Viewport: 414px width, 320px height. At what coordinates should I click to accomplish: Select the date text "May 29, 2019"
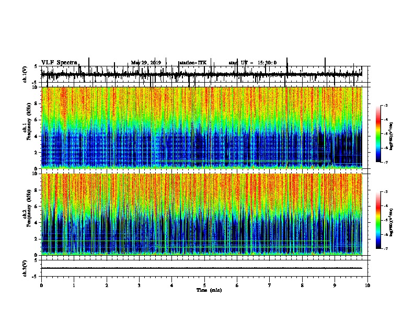[x=146, y=63]
